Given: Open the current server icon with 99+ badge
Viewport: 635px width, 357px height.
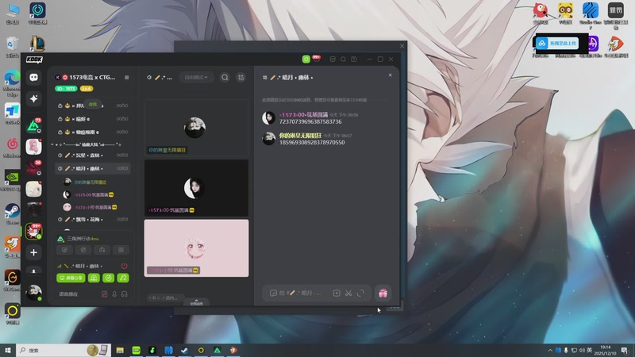Looking at the screenshot, I should tap(33, 231).
